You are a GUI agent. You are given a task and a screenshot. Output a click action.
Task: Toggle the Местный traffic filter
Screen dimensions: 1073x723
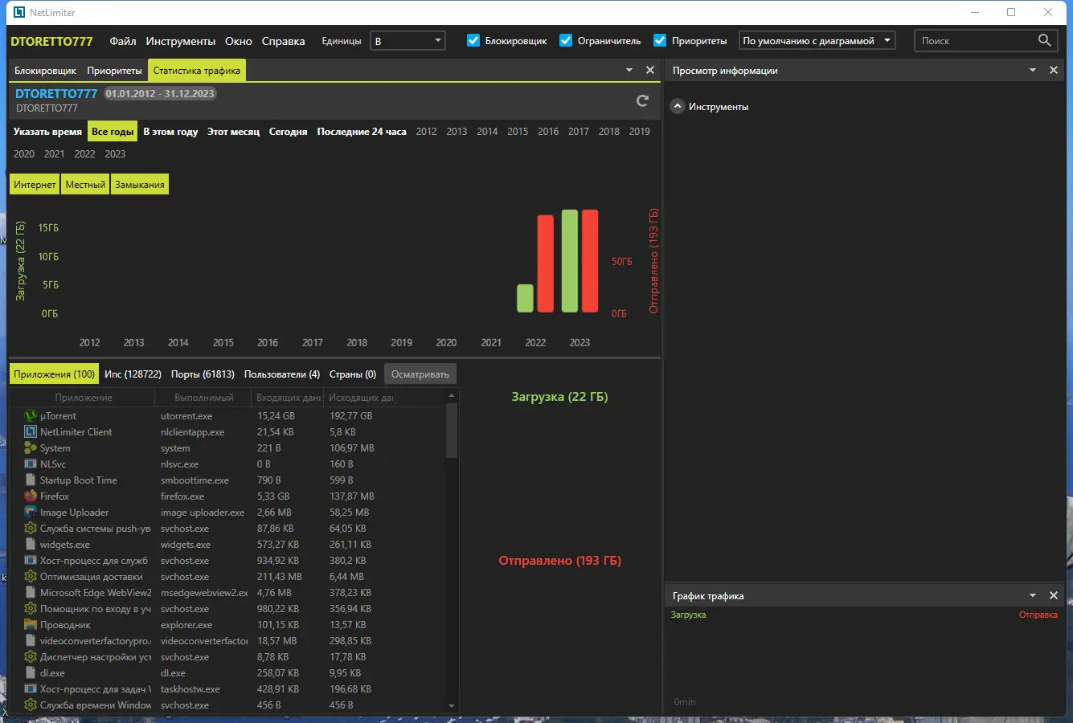pyautogui.click(x=85, y=185)
